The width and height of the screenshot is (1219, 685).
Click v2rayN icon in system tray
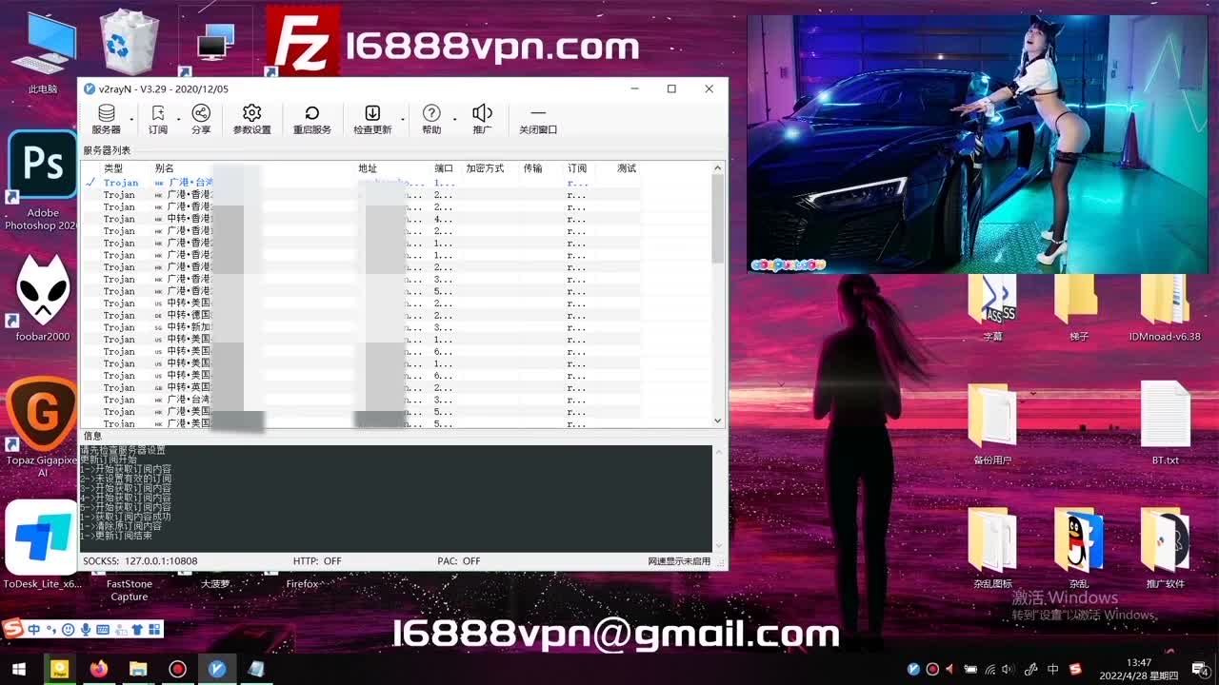coord(914,669)
